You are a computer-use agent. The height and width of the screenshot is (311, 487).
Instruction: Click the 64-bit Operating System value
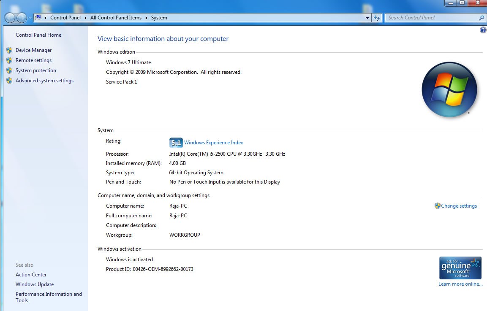(196, 173)
